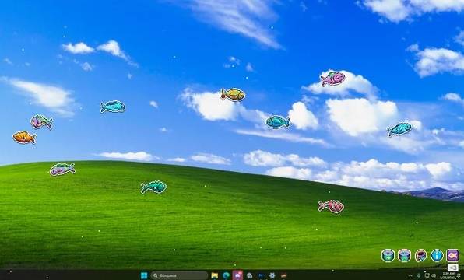Open Photoshop from the taskbar
Viewport: 464px width, 280px height.
[x=261, y=275]
